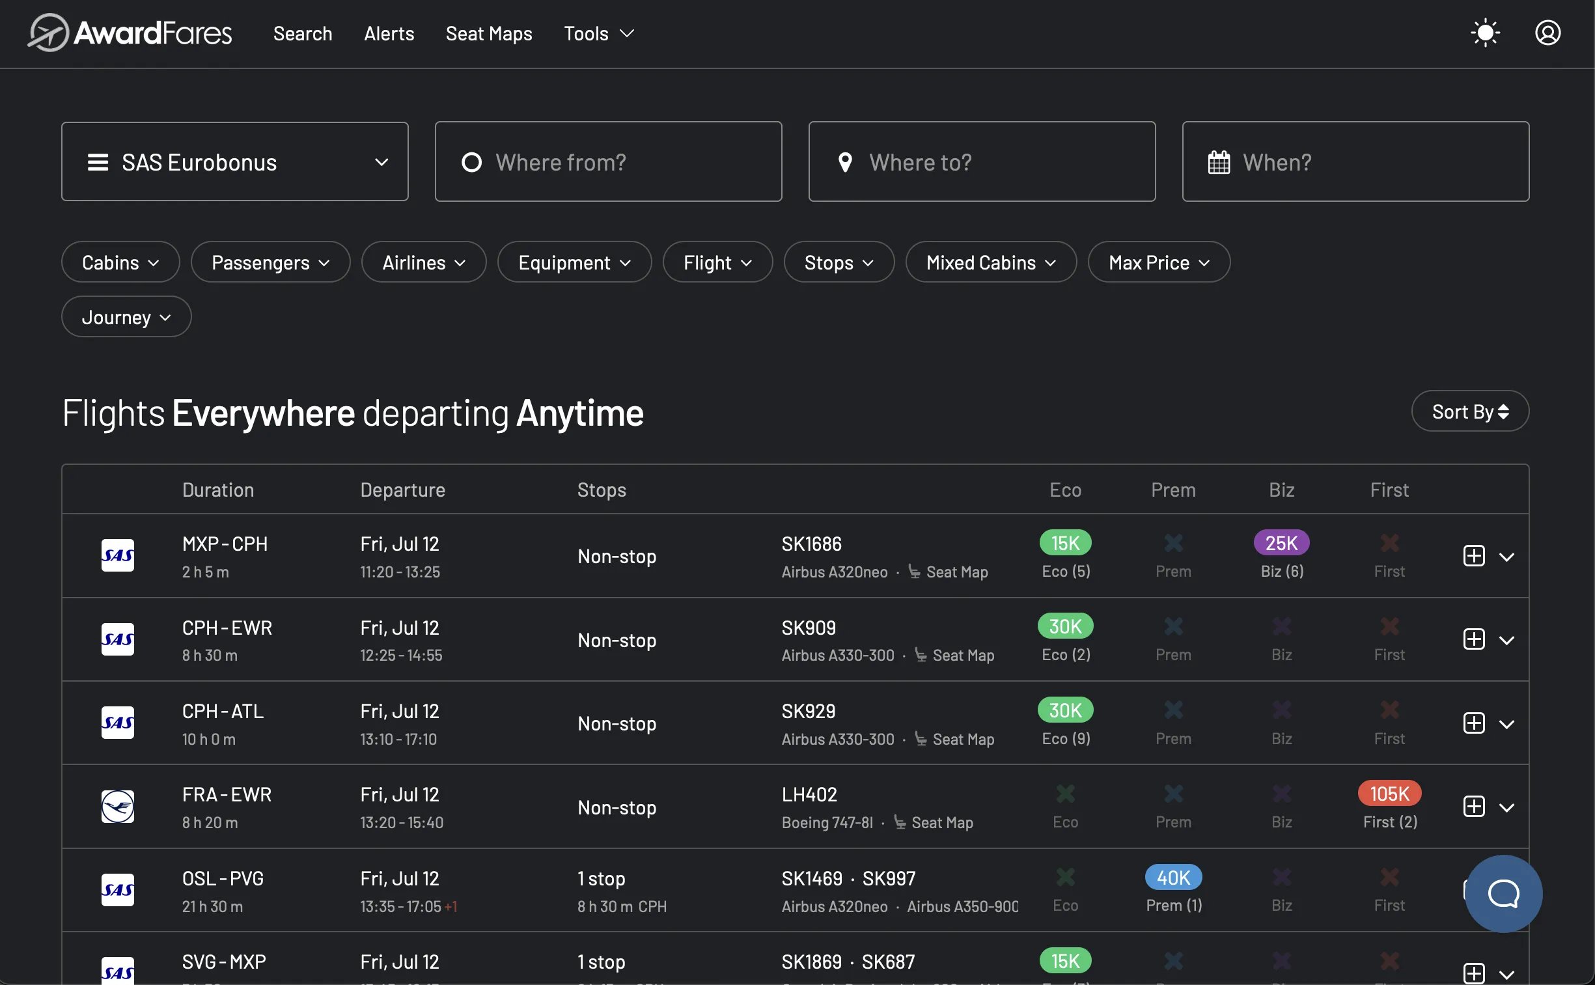This screenshot has width=1595, height=985.
Task: Focus the Where to input field
Action: [982, 161]
